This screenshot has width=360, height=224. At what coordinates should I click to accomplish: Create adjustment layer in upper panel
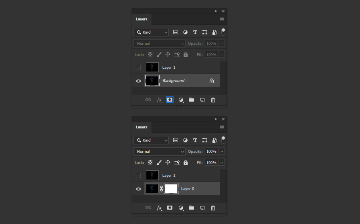(181, 100)
